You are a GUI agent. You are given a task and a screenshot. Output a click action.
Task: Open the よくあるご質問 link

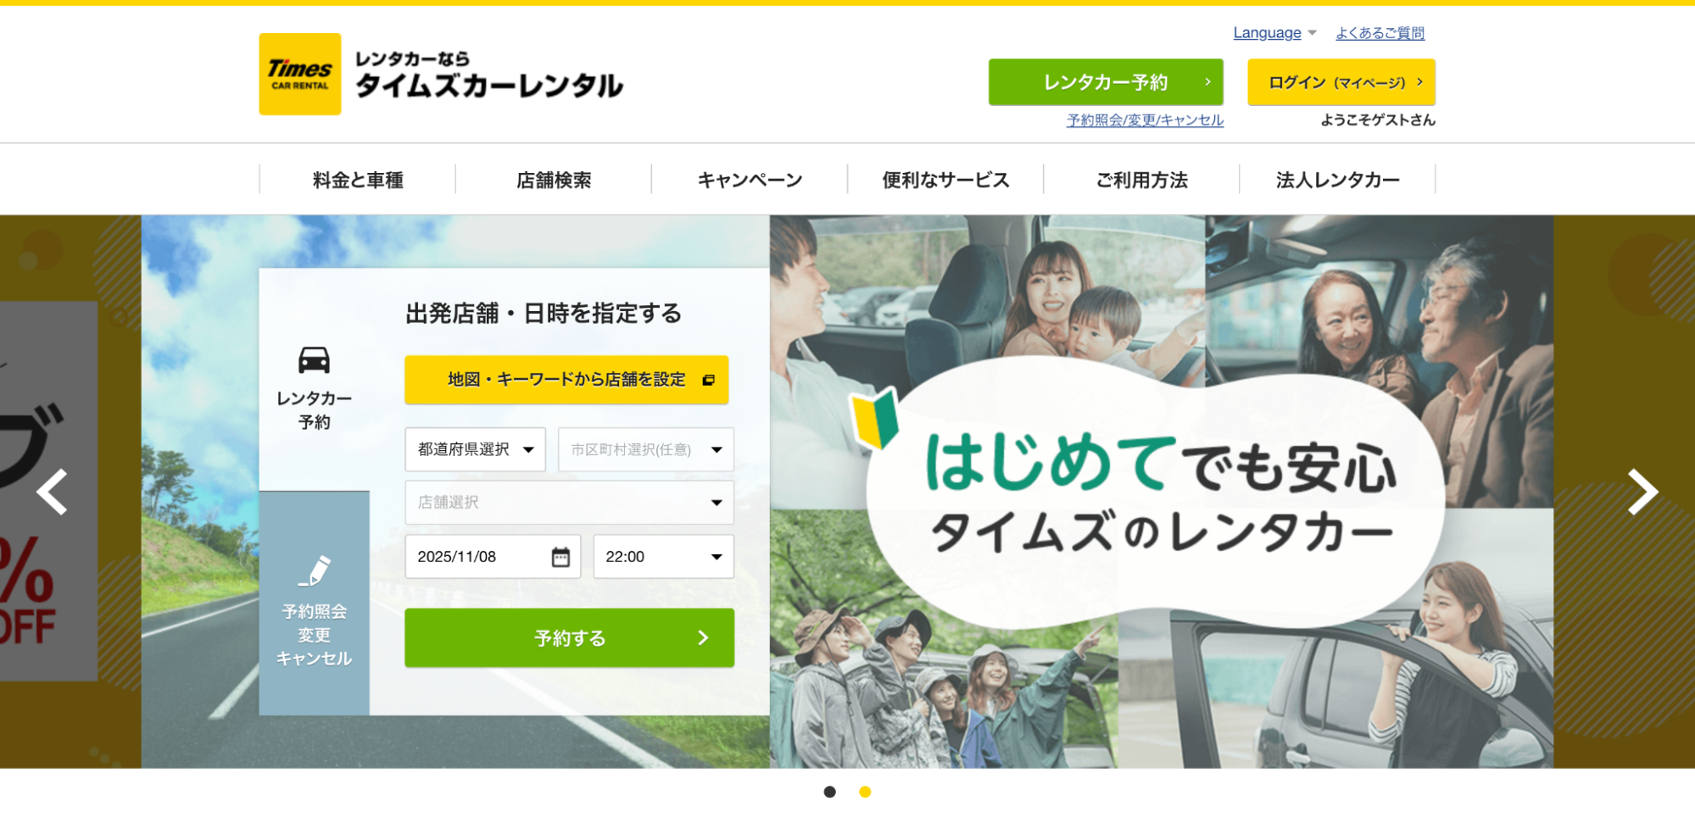pyautogui.click(x=1380, y=33)
